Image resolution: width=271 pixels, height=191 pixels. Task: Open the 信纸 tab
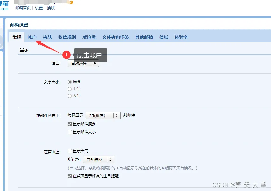(x=164, y=37)
